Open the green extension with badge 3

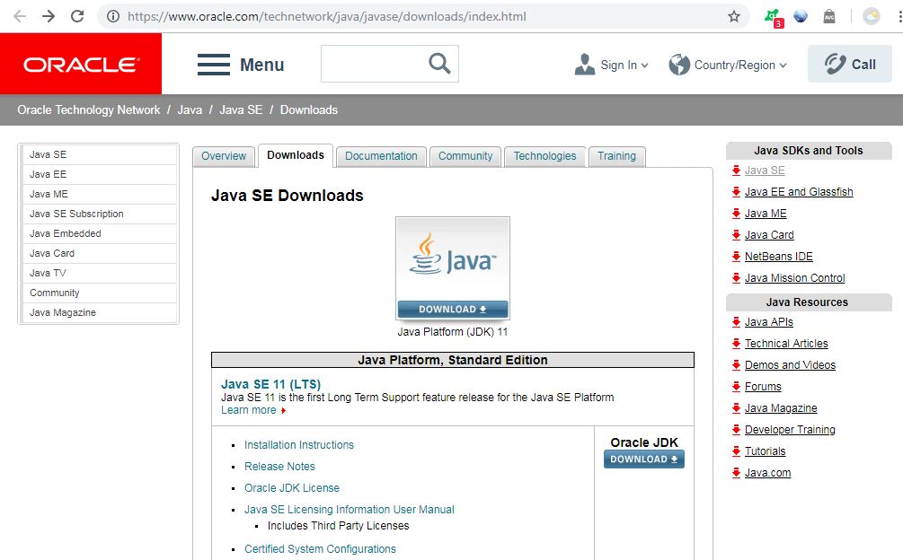[x=773, y=17]
